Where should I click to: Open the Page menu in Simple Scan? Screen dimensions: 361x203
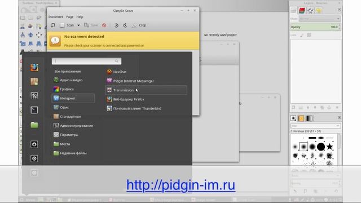69,17
